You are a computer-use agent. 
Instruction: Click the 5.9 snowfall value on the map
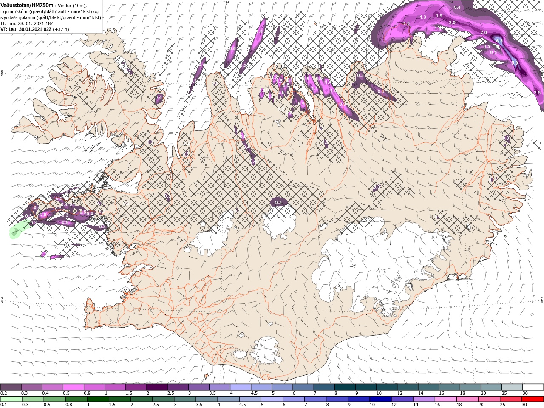tap(514, 63)
